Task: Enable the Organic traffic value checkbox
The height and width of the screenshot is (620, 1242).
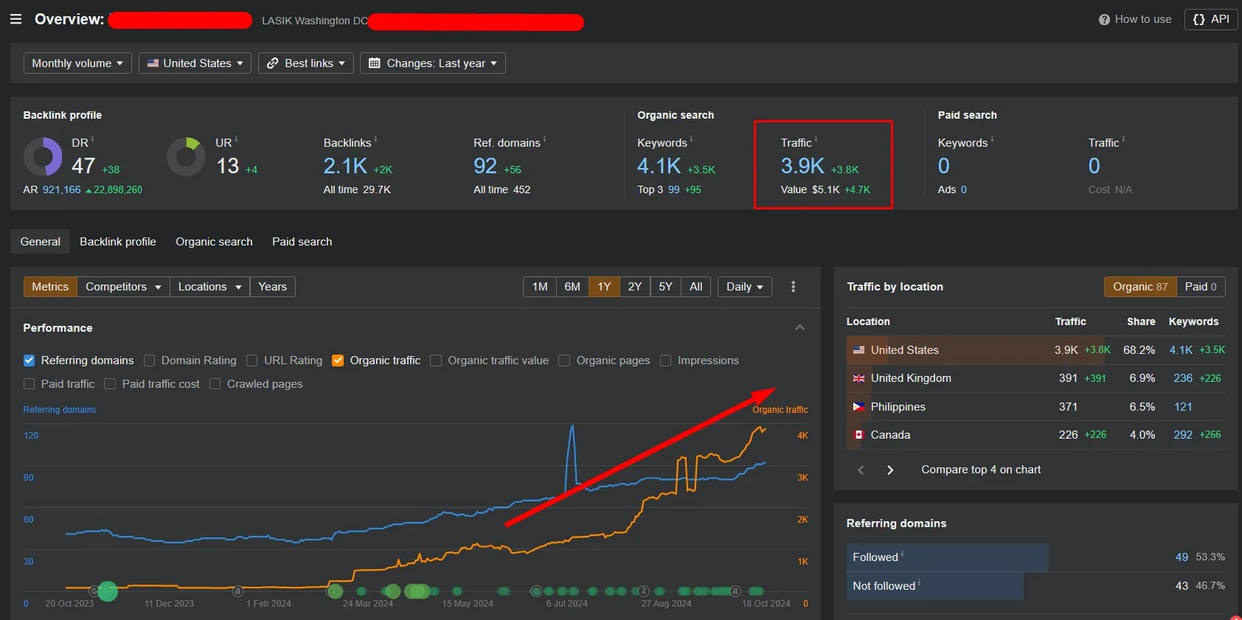Action: (436, 360)
